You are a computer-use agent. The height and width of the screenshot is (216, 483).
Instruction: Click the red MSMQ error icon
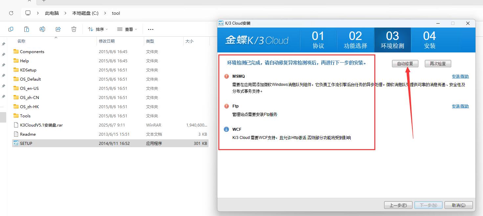point(226,76)
